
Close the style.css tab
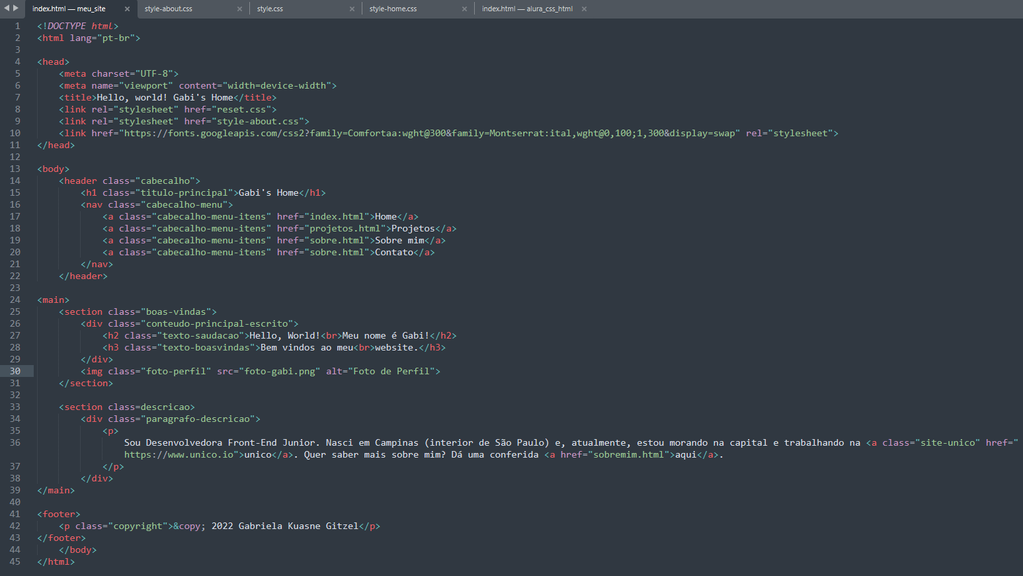[352, 9]
